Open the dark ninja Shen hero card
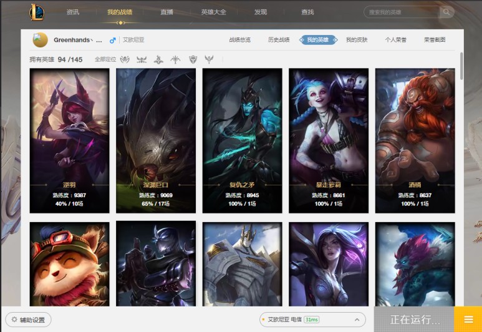 coord(156,264)
